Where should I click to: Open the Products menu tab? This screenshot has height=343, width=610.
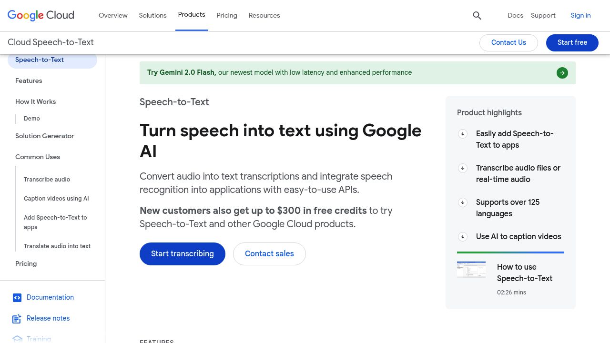click(x=192, y=15)
